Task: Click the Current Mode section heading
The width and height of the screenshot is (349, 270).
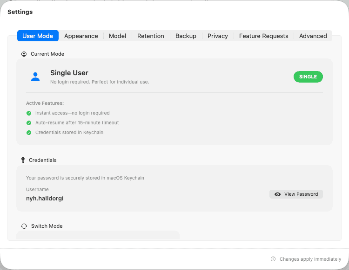Action: pos(47,54)
